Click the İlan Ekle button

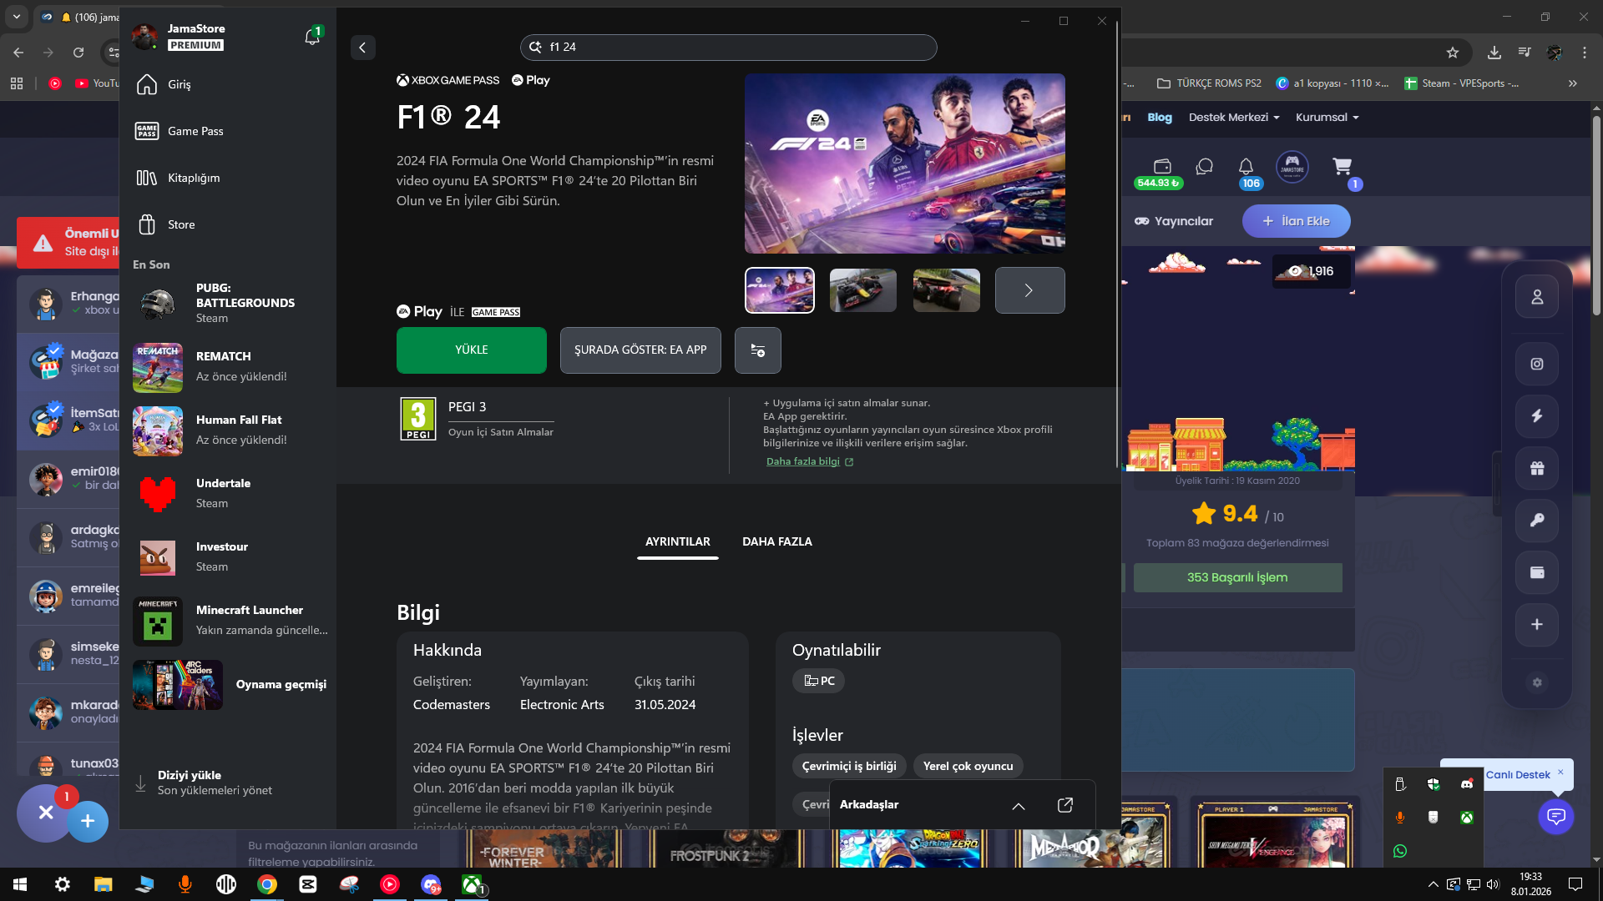(x=1296, y=221)
